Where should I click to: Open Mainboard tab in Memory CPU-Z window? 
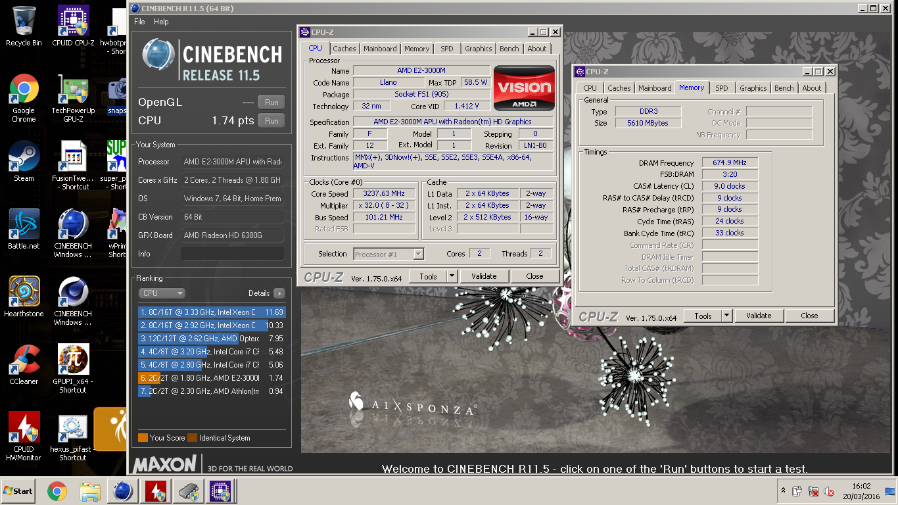[x=655, y=88]
